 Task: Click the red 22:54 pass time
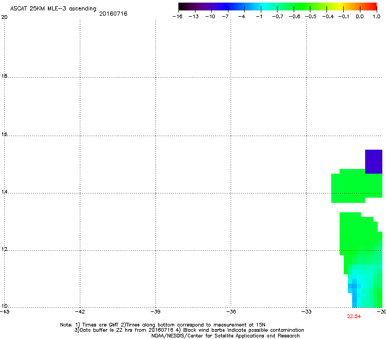tap(354, 317)
